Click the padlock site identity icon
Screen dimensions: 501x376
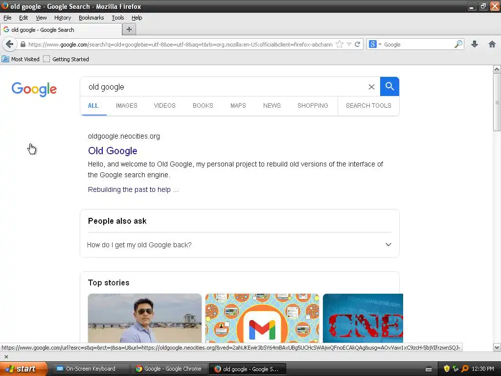click(23, 44)
